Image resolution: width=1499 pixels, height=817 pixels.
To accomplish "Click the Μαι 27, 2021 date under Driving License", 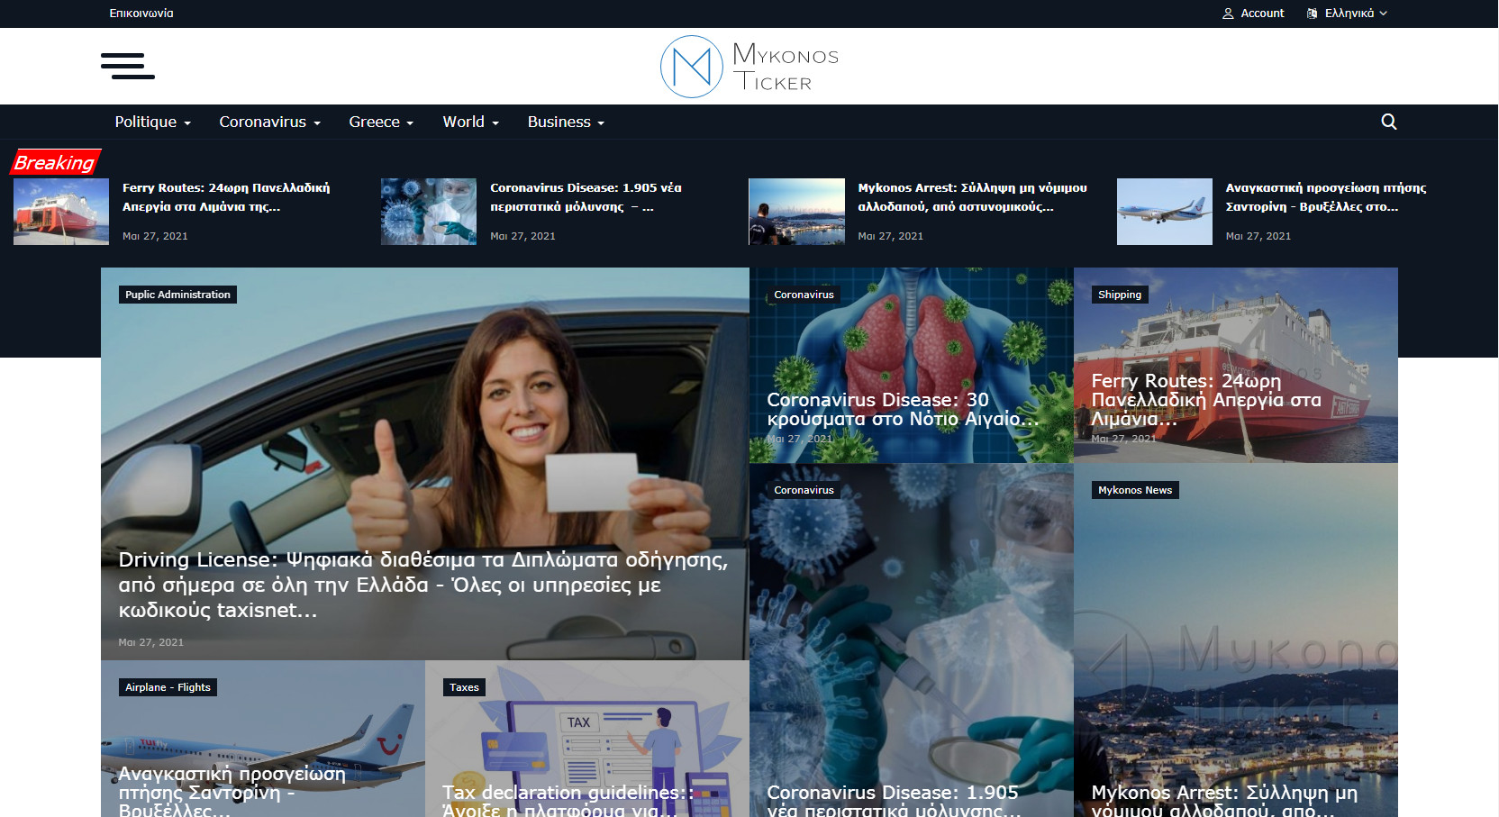I will click(x=150, y=642).
